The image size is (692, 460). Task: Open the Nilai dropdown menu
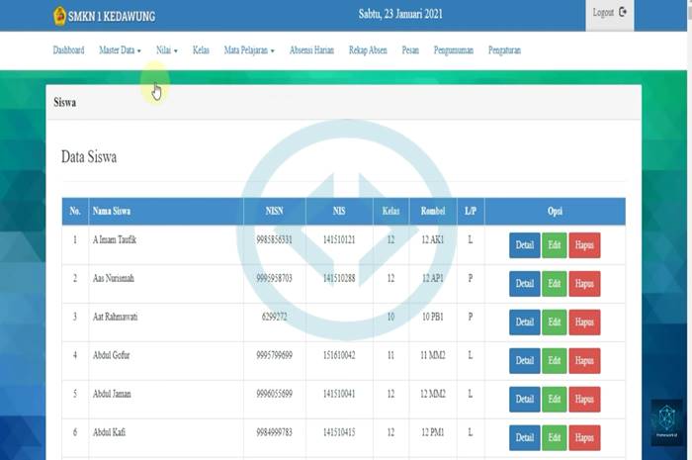(x=166, y=50)
